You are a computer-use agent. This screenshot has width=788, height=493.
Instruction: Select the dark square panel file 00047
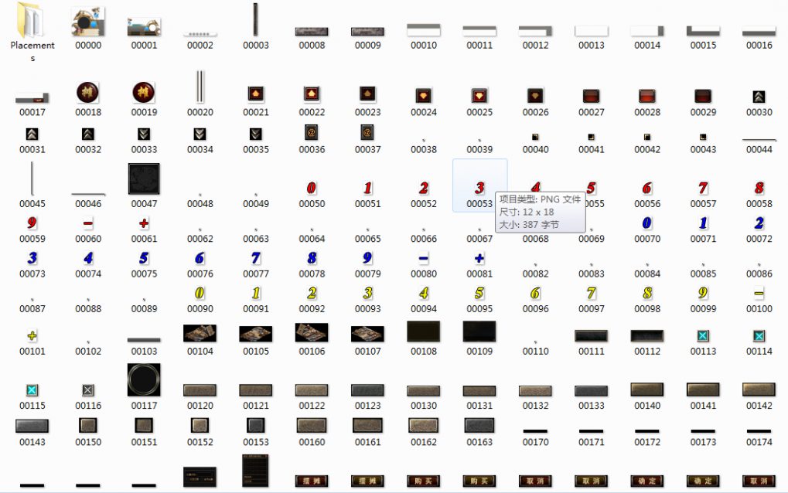(144, 179)
